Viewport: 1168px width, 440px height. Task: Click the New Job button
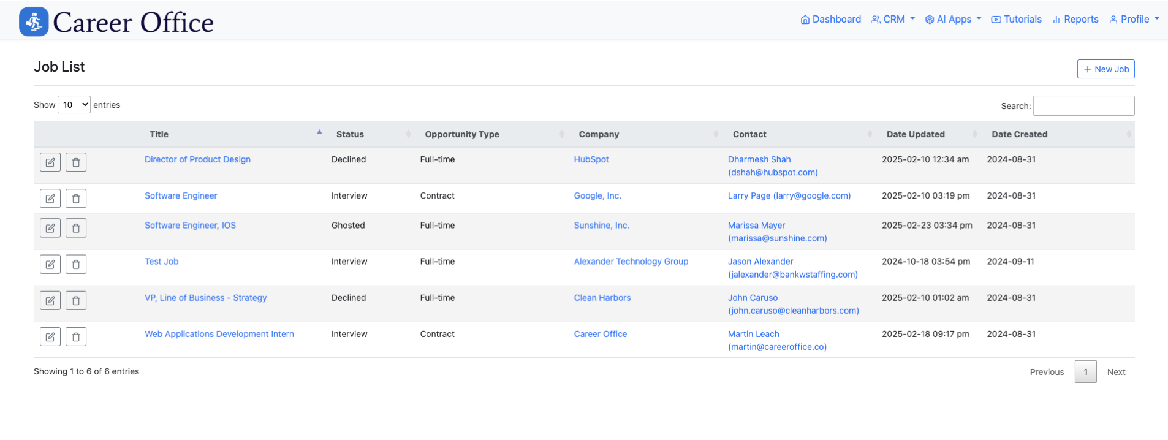pyautogui.click(x=1105, y=69)
